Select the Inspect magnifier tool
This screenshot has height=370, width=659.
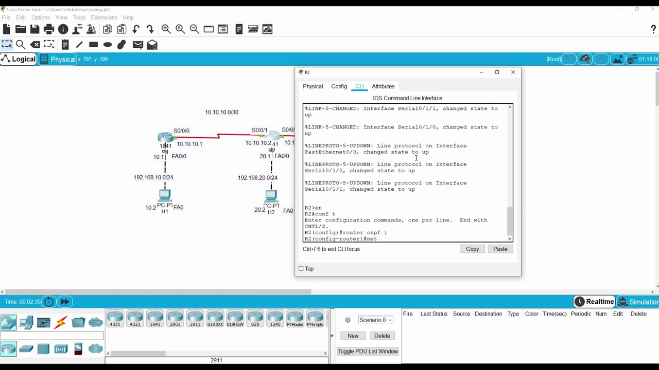21,45
